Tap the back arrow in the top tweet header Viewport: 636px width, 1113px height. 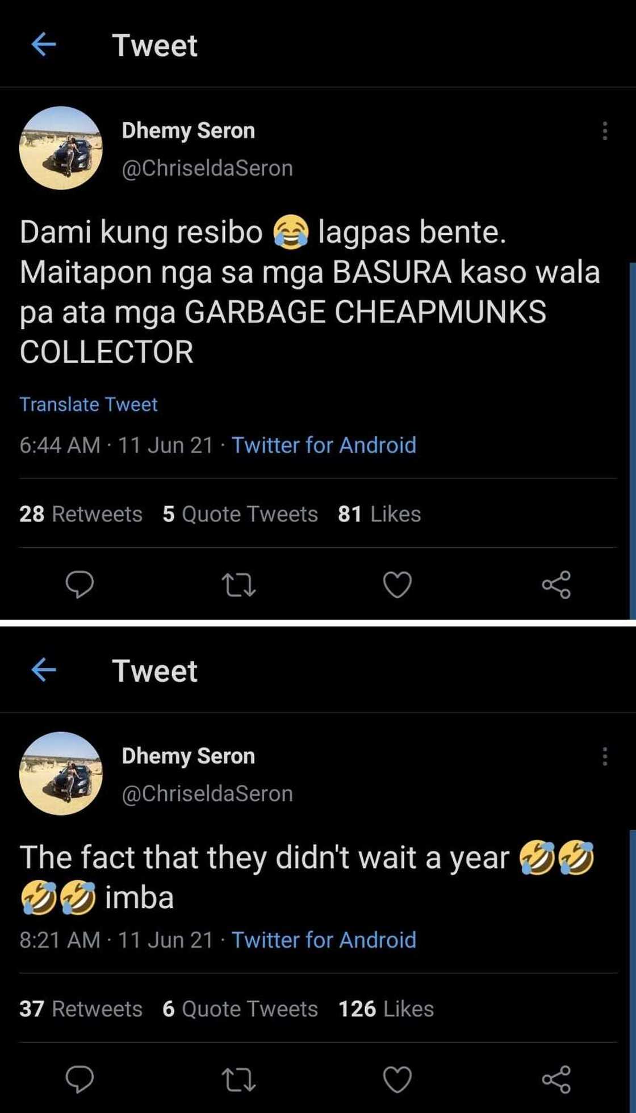[x=44, y=44]
